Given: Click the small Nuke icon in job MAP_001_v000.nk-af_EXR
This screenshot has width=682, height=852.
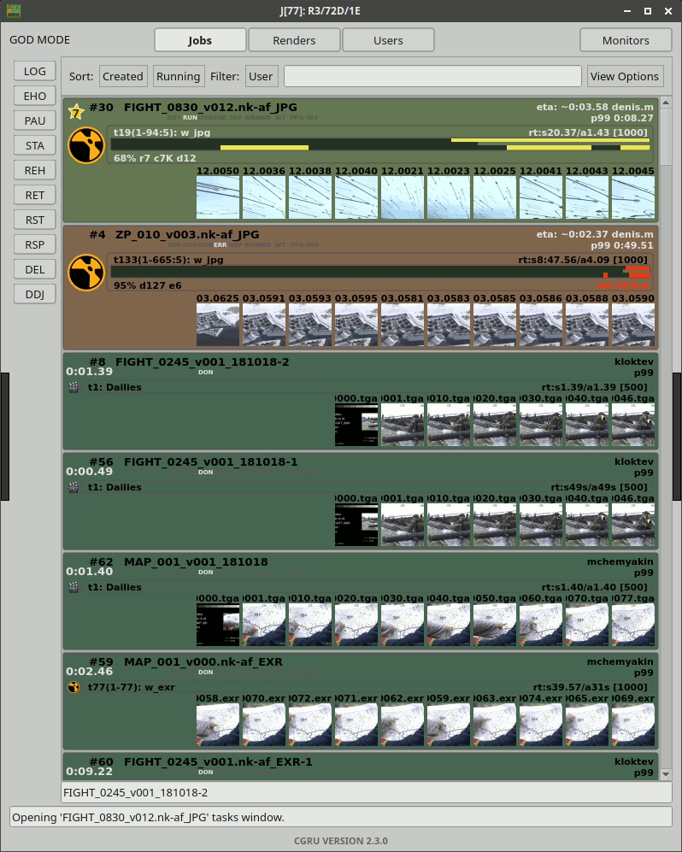Looking at the screenshot, I should 73,686.
